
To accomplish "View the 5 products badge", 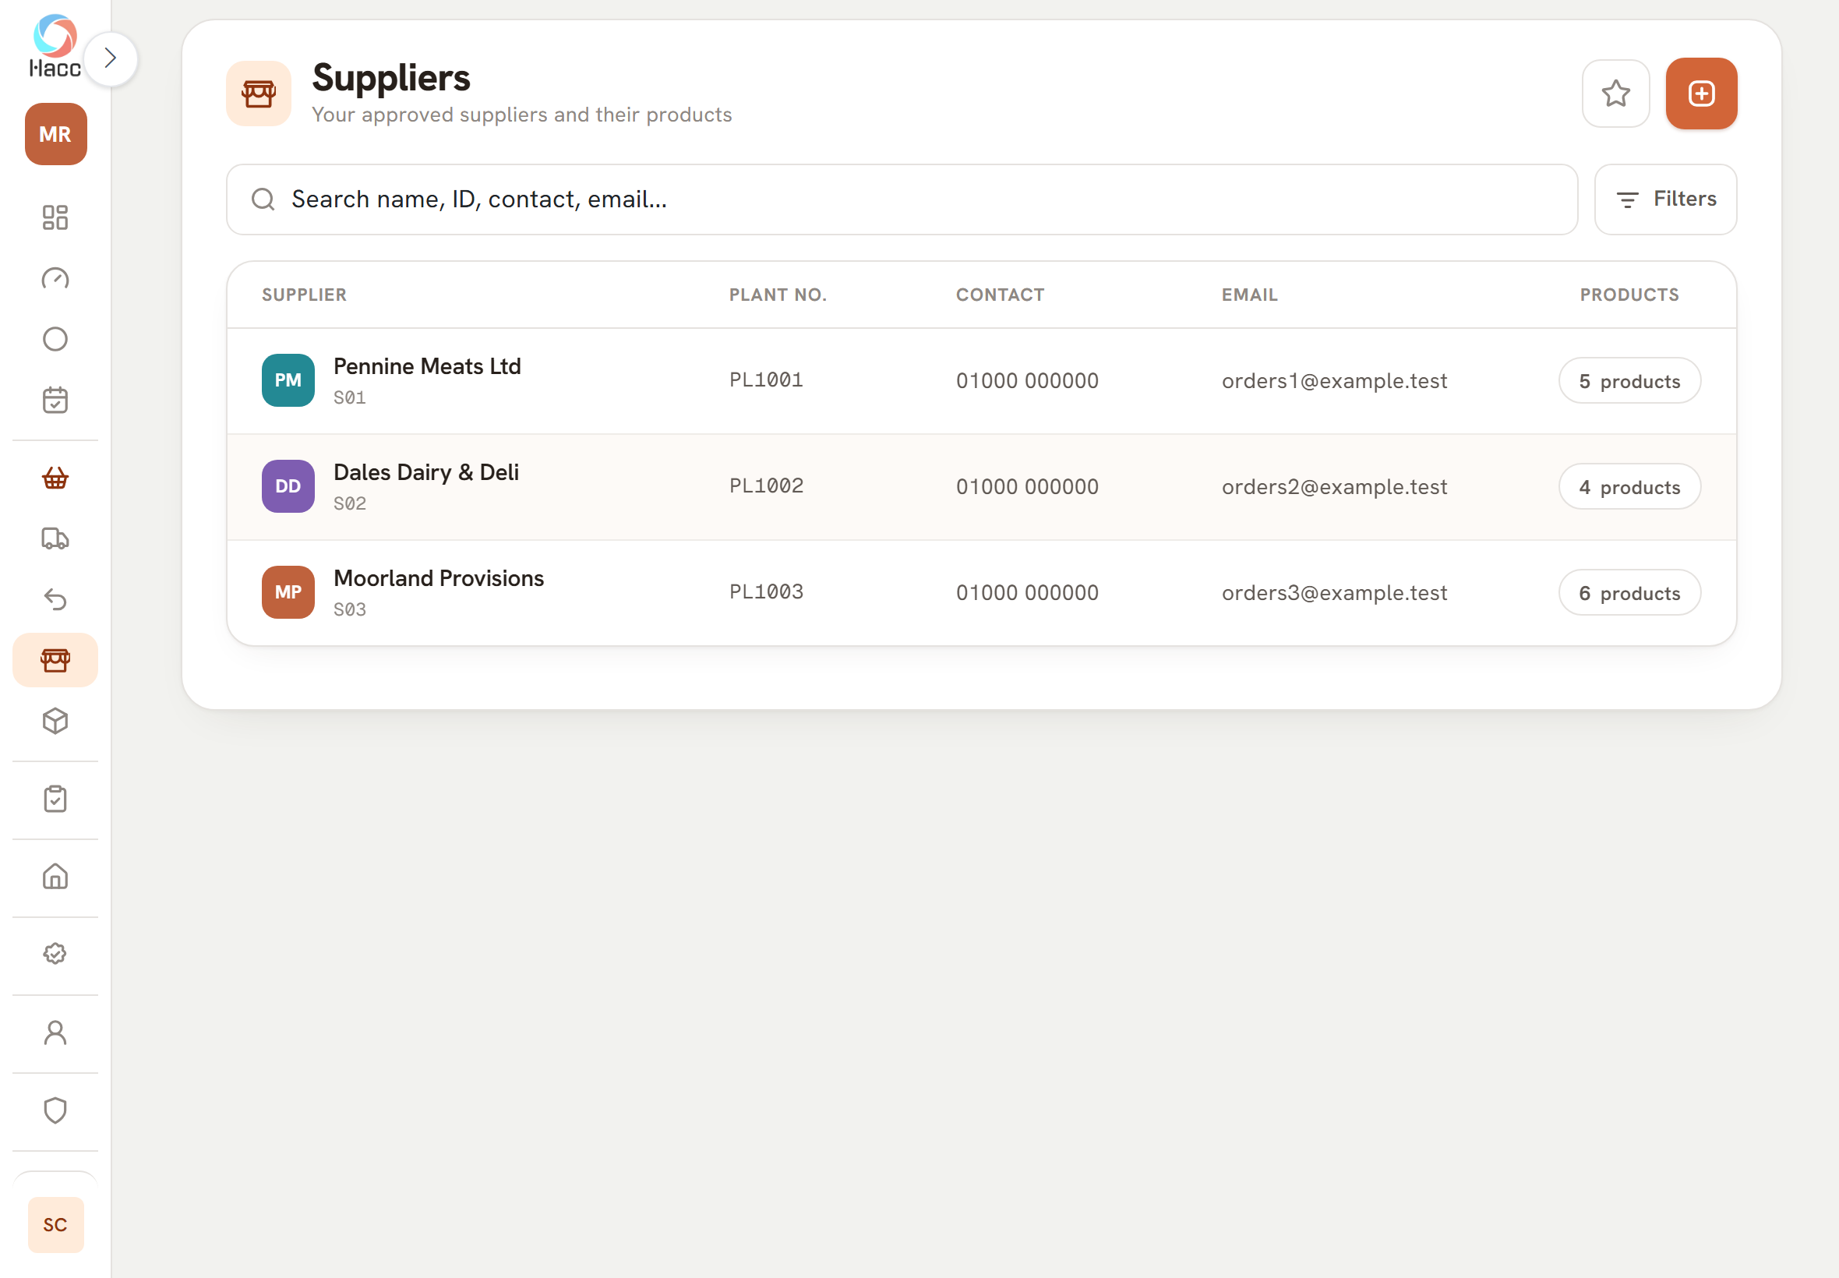I will [1629, 381].
